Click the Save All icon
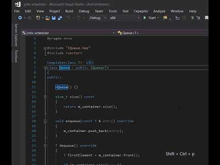 (60, 18)
